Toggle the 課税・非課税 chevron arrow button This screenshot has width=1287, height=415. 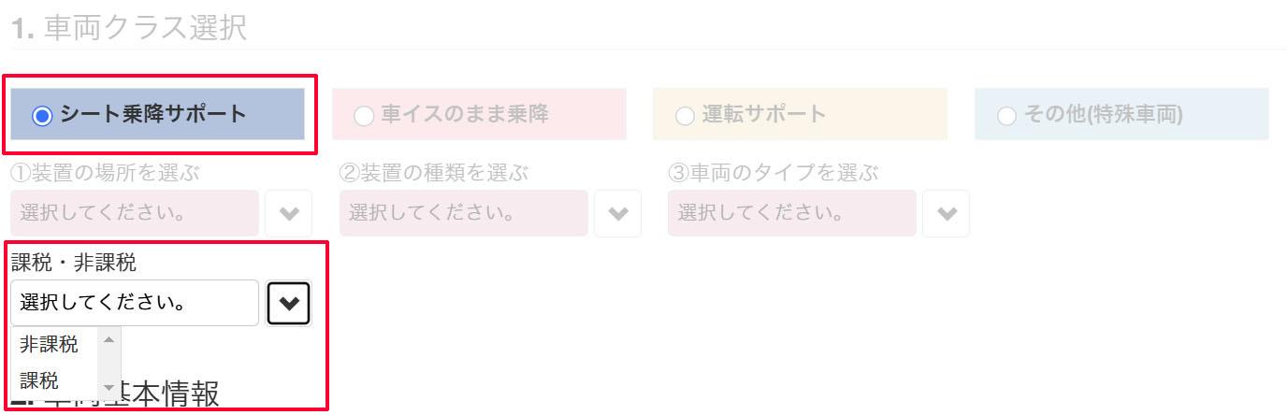coord(288,303)
